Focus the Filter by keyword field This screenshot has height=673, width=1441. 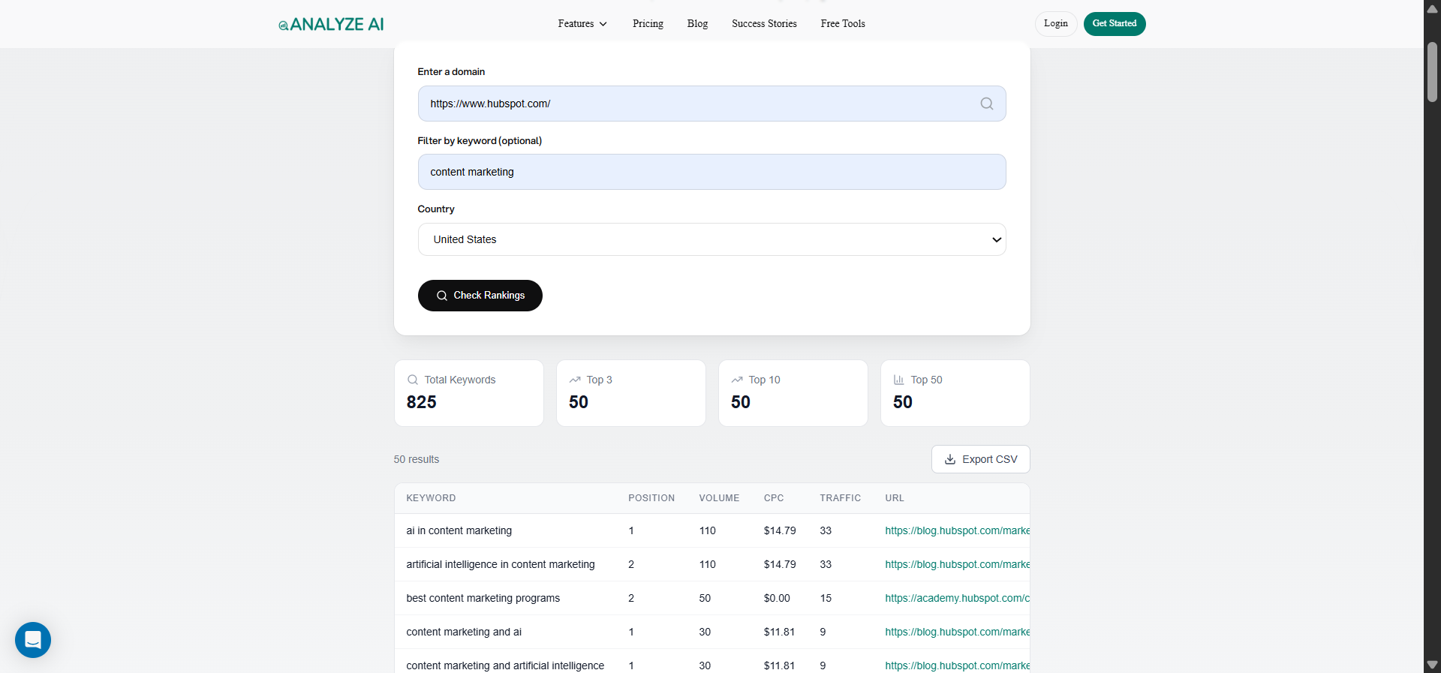tap(711, 172)
